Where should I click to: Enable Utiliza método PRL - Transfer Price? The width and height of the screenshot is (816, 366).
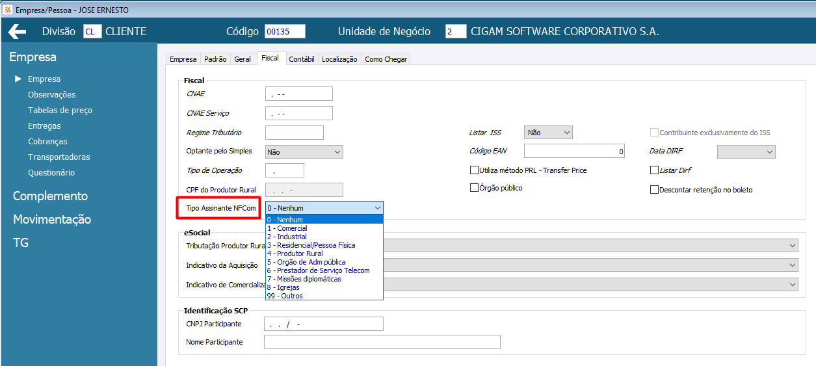coord(474,170)
